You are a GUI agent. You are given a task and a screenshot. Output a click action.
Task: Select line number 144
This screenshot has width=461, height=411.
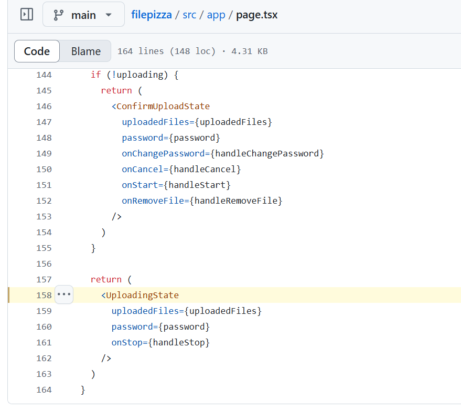click(x=44, y=75)
